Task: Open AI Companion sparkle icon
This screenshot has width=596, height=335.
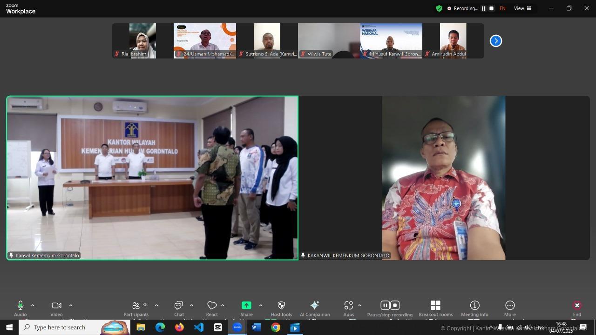Action: (315, 306)
